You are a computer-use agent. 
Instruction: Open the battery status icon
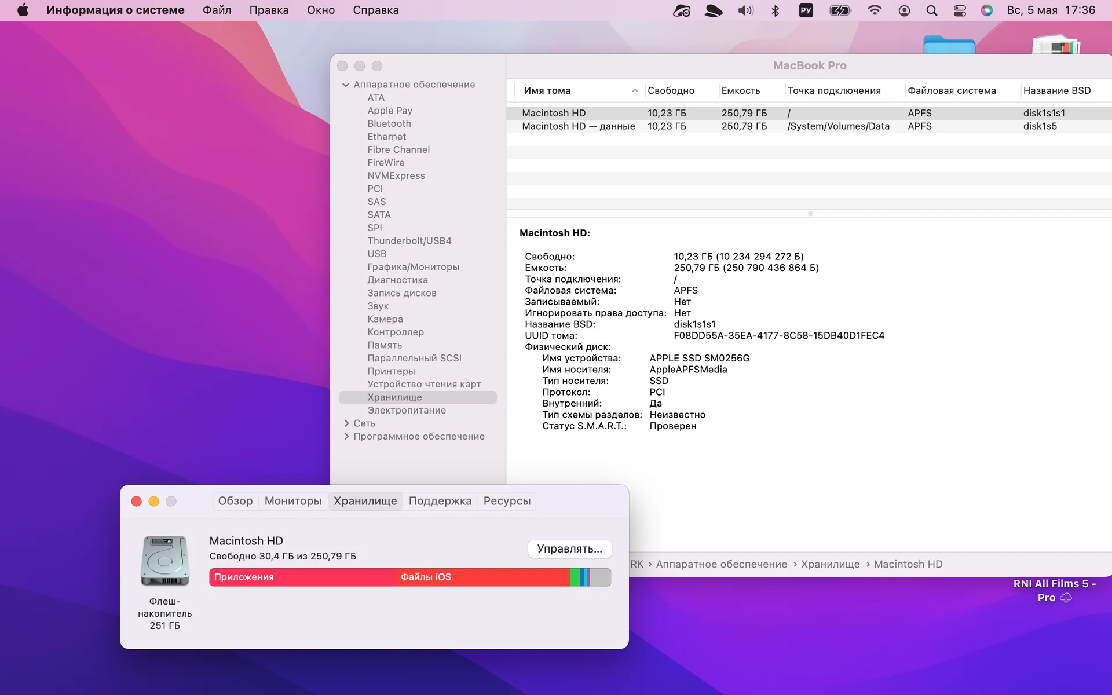(840, 10)
